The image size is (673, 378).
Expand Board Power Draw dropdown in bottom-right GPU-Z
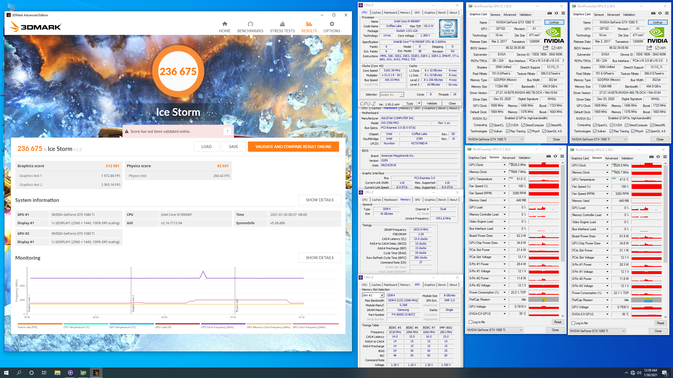coord(607,236)
